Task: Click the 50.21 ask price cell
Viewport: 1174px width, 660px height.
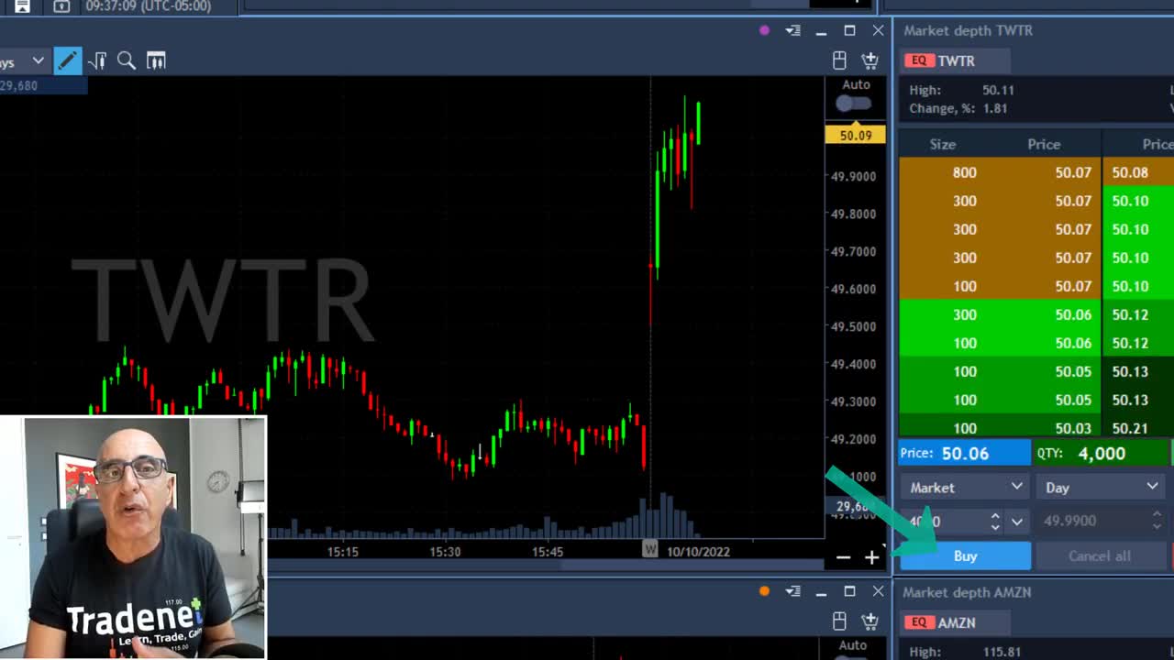Action: pos(1130,428)
